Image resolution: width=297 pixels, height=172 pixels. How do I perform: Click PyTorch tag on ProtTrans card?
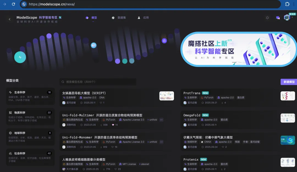(x=207, y=98)
